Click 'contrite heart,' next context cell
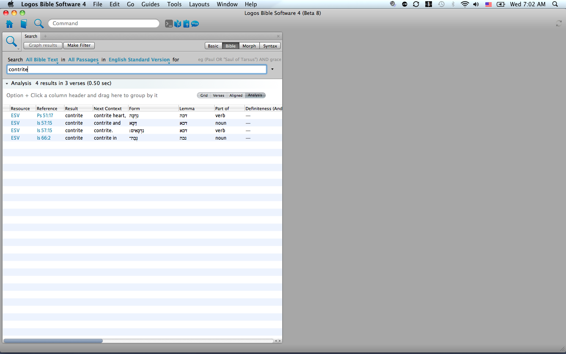The height and width of the screenshot is (354, 566). (110, 116)
